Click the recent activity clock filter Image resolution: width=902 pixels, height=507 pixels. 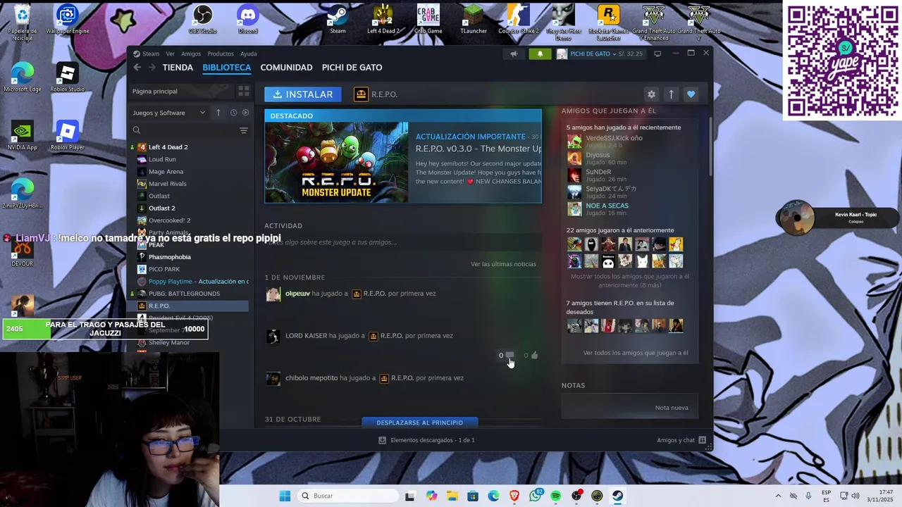233,113
